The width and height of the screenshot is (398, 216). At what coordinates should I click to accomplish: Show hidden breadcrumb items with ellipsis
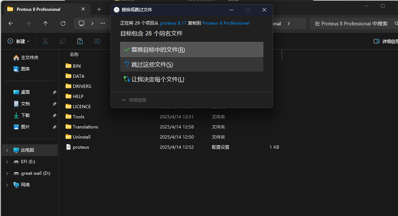coord(103,23)
